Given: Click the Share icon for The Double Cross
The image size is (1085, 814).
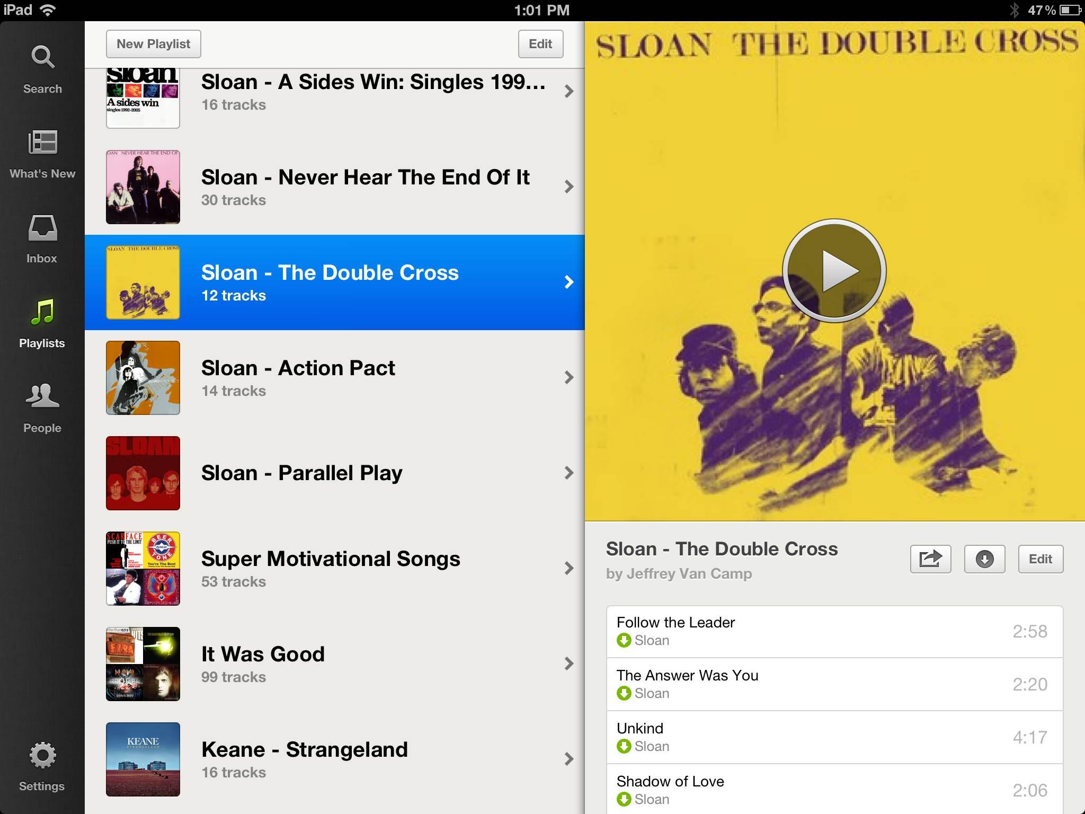Looking at the screenshot, I should point(931,559).
